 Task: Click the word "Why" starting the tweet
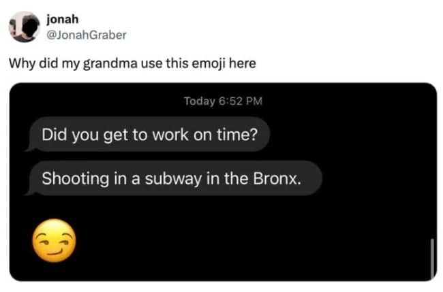point(20,65)
